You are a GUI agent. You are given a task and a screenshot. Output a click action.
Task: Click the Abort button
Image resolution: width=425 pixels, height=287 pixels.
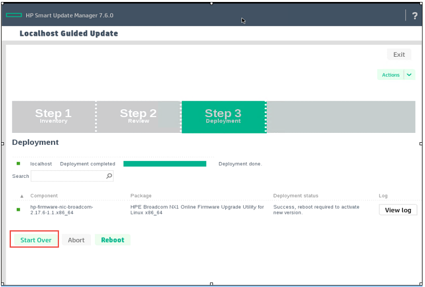point(76,240)
